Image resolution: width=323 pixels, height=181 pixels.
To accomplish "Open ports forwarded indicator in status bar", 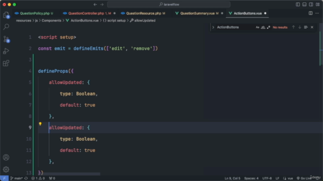I will click(52, 178).
